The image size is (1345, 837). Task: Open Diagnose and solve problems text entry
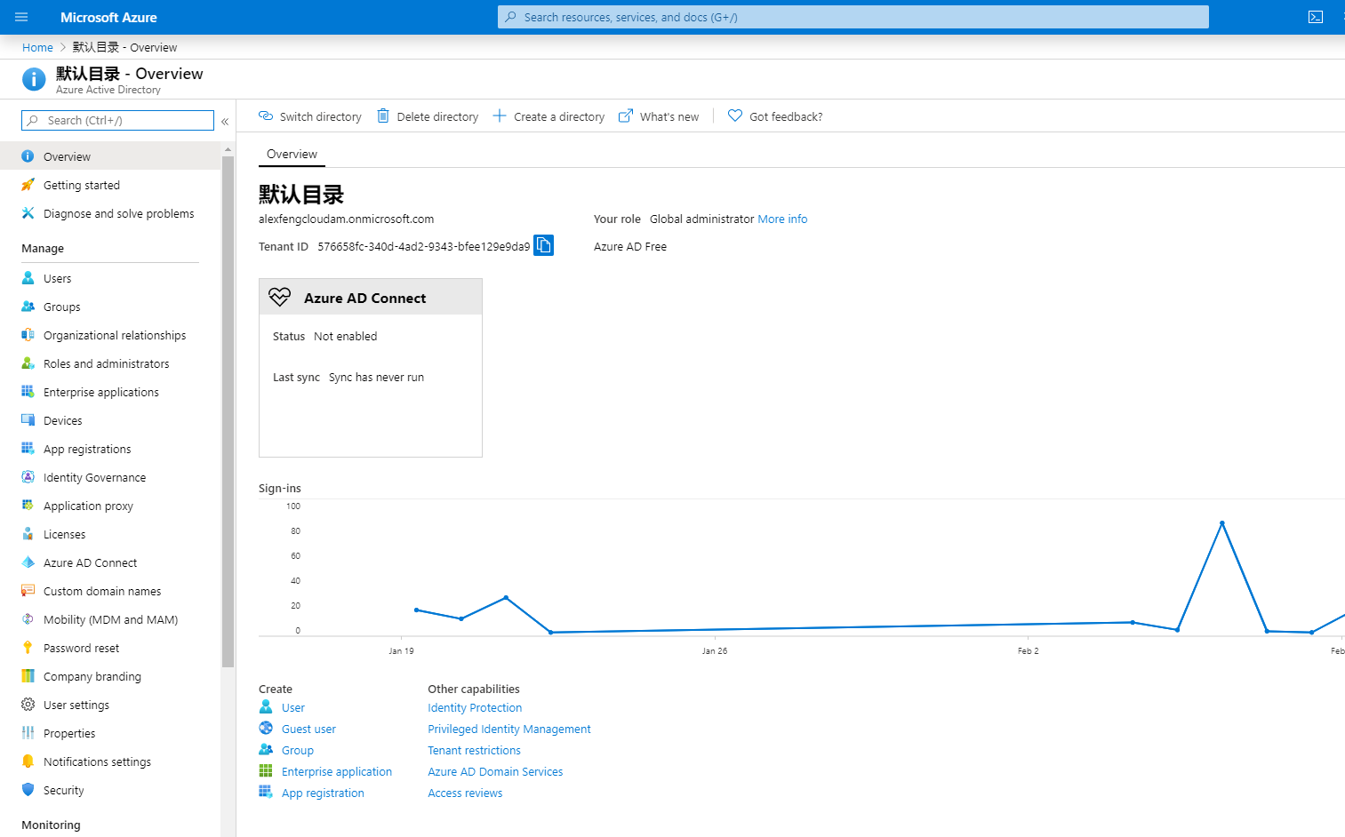pyautogui.click(x=118, y=213)
